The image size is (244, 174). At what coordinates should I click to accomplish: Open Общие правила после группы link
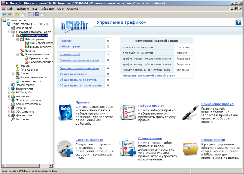coord(80,86)
